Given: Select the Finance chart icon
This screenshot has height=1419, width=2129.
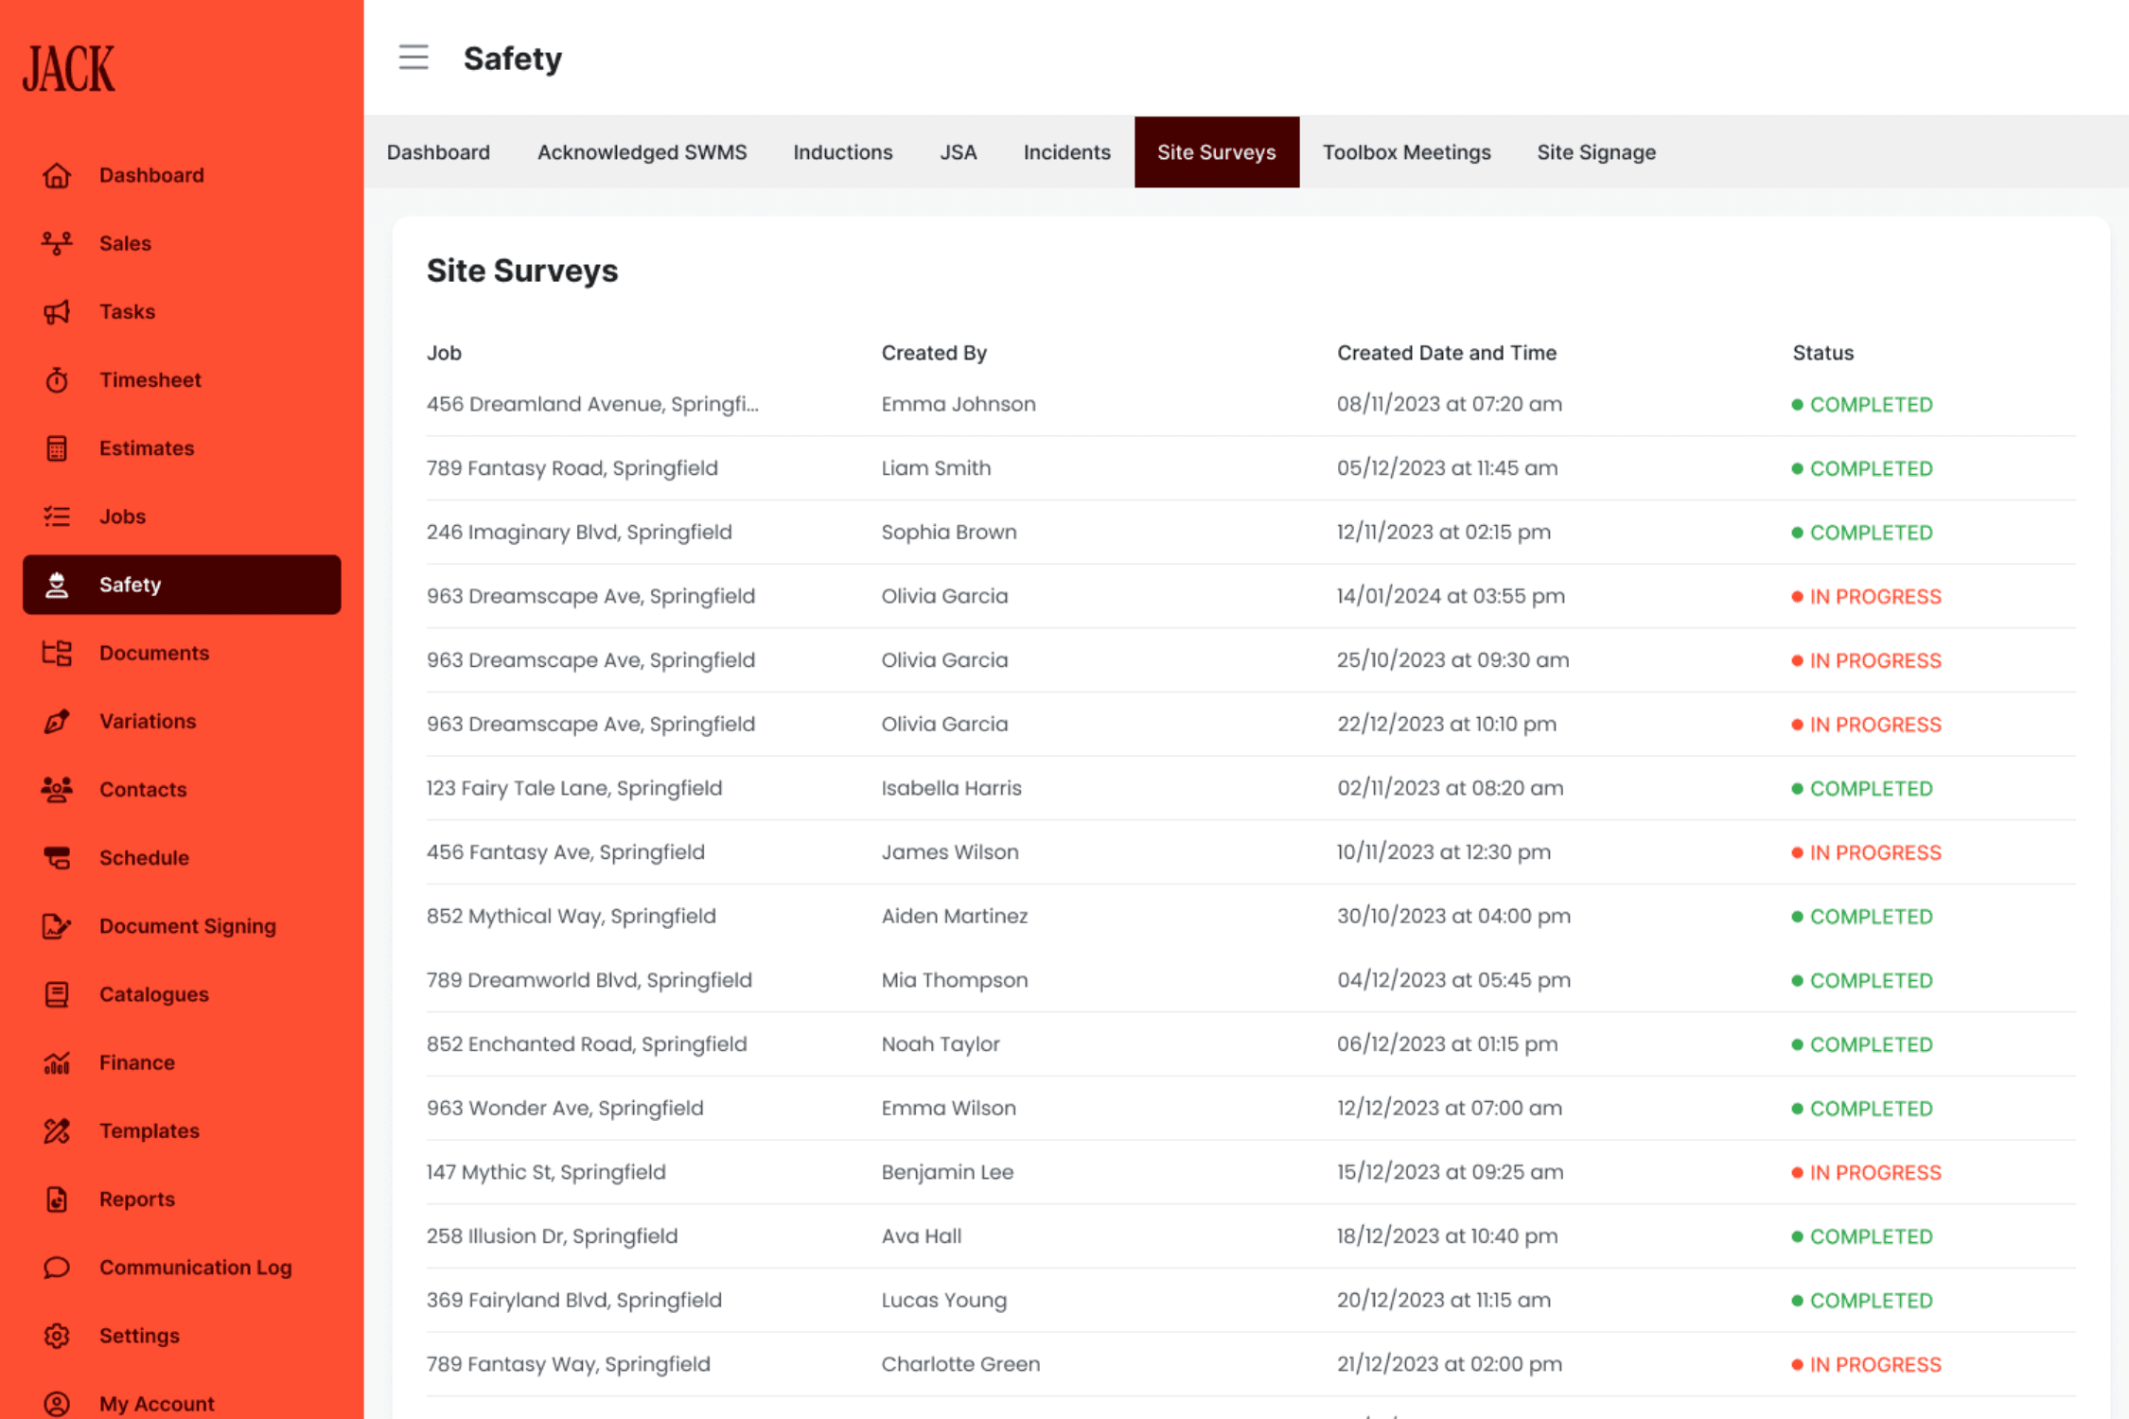Looking at the screenshot, I should pyautogui.click(x=57, y=1062).
